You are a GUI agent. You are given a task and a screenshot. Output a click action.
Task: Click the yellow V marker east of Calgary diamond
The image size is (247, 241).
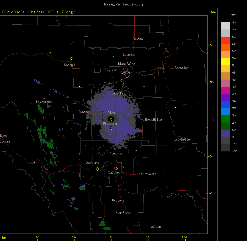point(123,167)
